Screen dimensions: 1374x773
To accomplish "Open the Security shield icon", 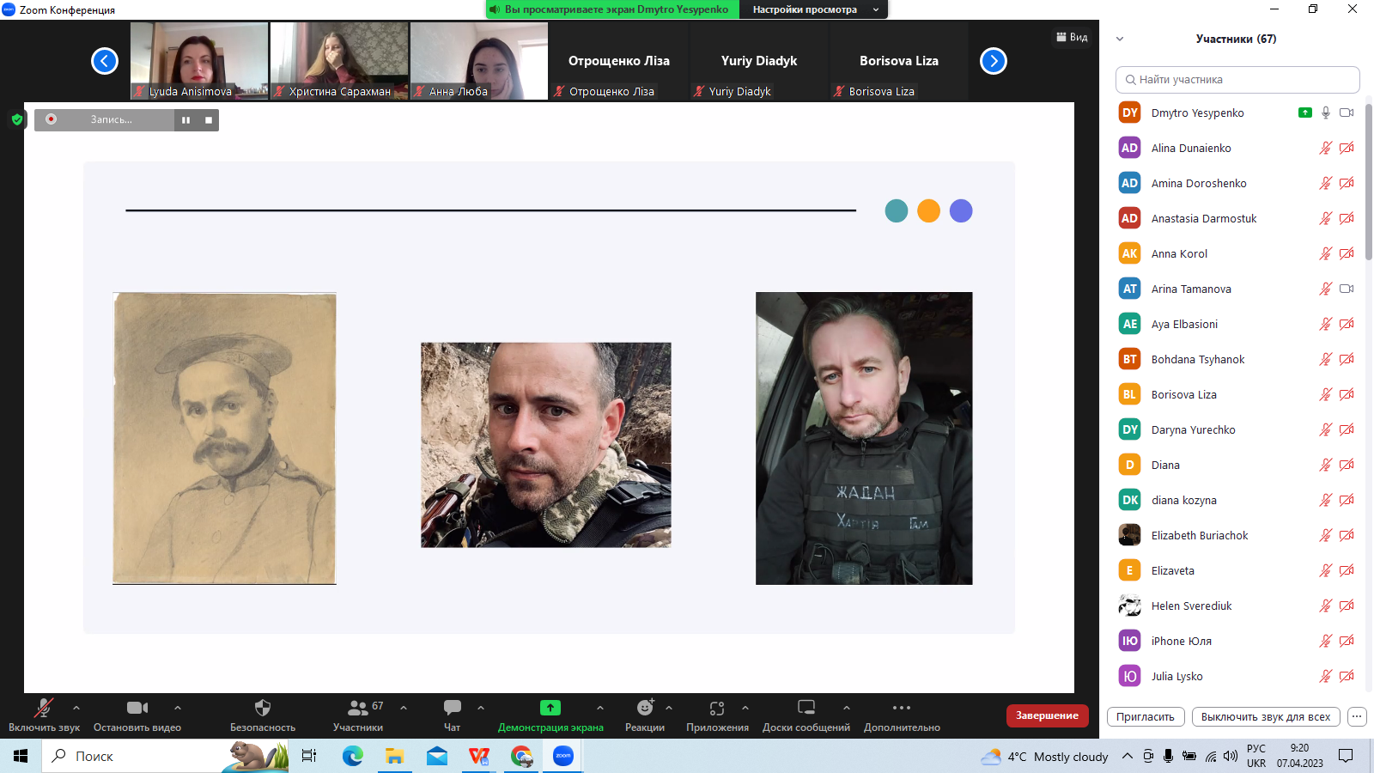I will coord(263,709).
